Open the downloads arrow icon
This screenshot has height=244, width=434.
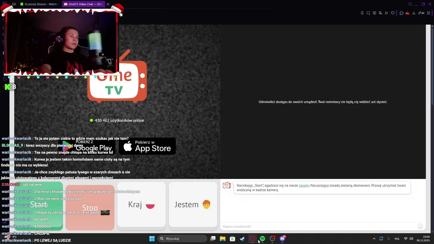click(414, 13)
